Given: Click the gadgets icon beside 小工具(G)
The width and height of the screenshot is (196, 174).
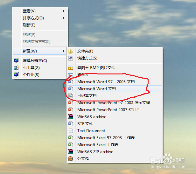Looking at the screenshot, I should tap(16, 68).
